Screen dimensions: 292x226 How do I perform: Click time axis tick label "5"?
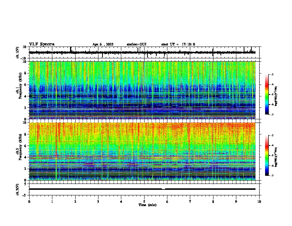coord(144,202)
